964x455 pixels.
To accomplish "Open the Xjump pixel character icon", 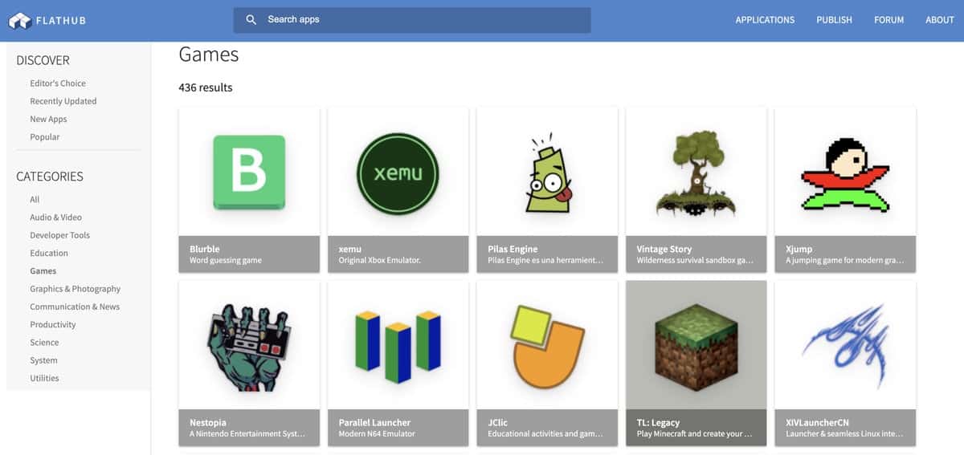I will pyautogui.click(x=845, y=174).
